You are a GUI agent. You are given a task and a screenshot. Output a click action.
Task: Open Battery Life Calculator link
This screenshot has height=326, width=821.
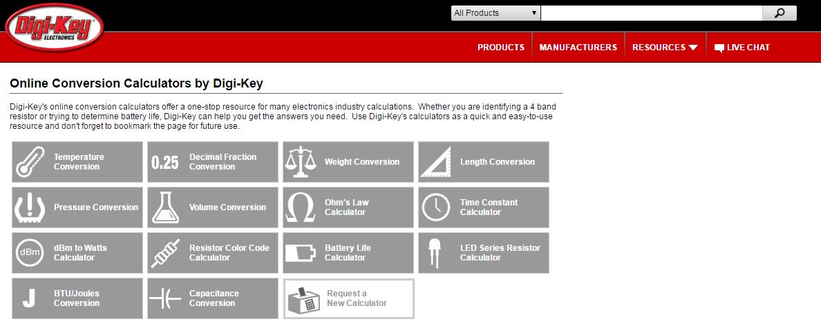coord(347,252)
